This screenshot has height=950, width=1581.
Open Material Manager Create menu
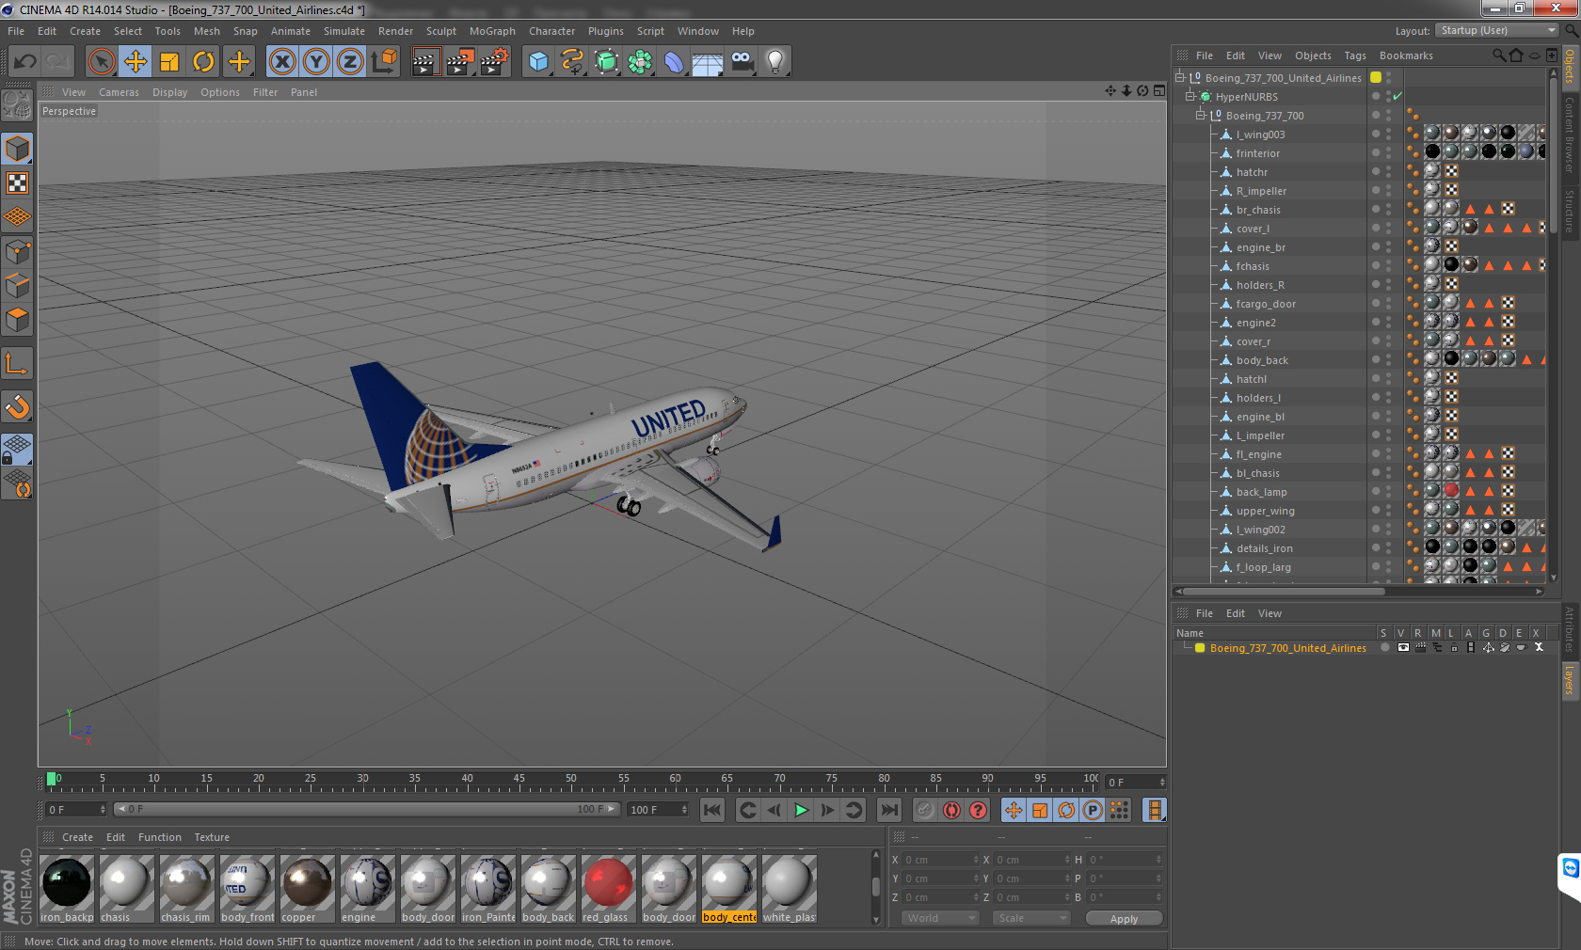(77, 837)
